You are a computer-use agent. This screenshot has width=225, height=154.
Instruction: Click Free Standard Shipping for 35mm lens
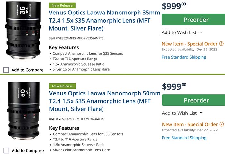184,57
